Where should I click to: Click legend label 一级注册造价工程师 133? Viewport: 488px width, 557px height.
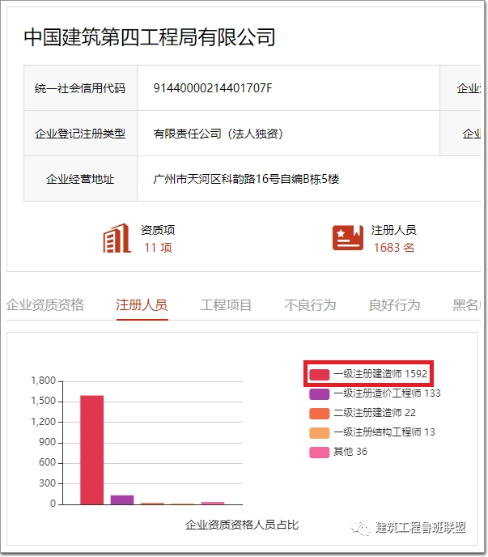click(387, 393)
